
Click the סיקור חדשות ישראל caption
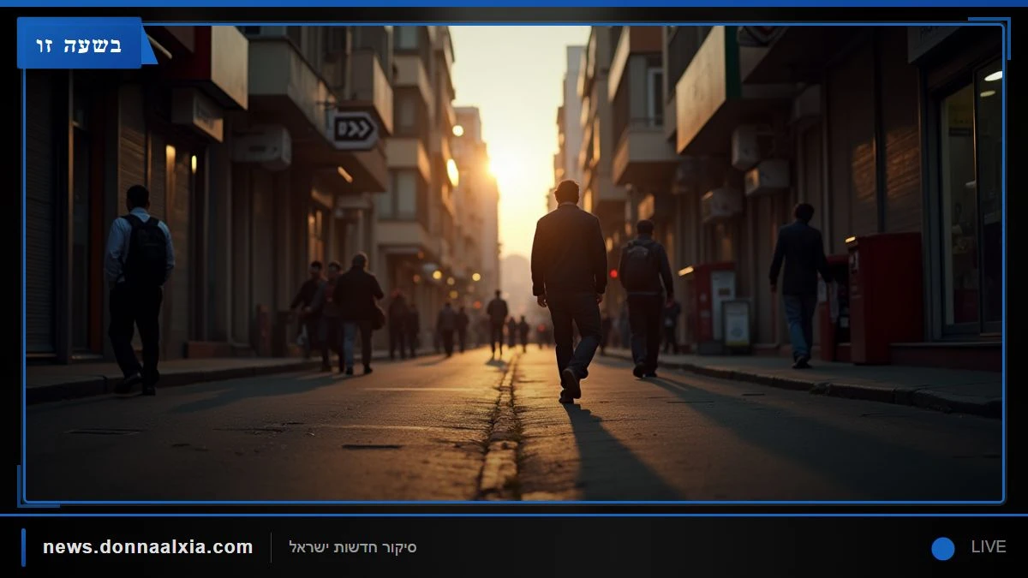click(352, 547)
